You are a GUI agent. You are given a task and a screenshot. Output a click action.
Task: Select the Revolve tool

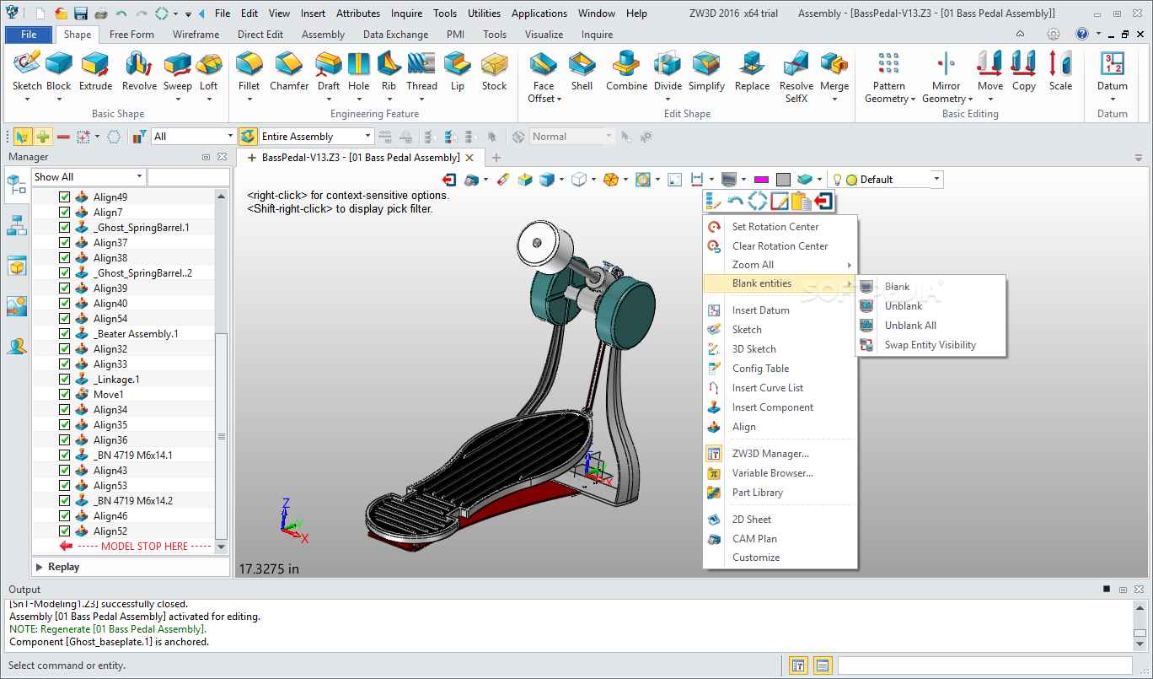(139, 71)
